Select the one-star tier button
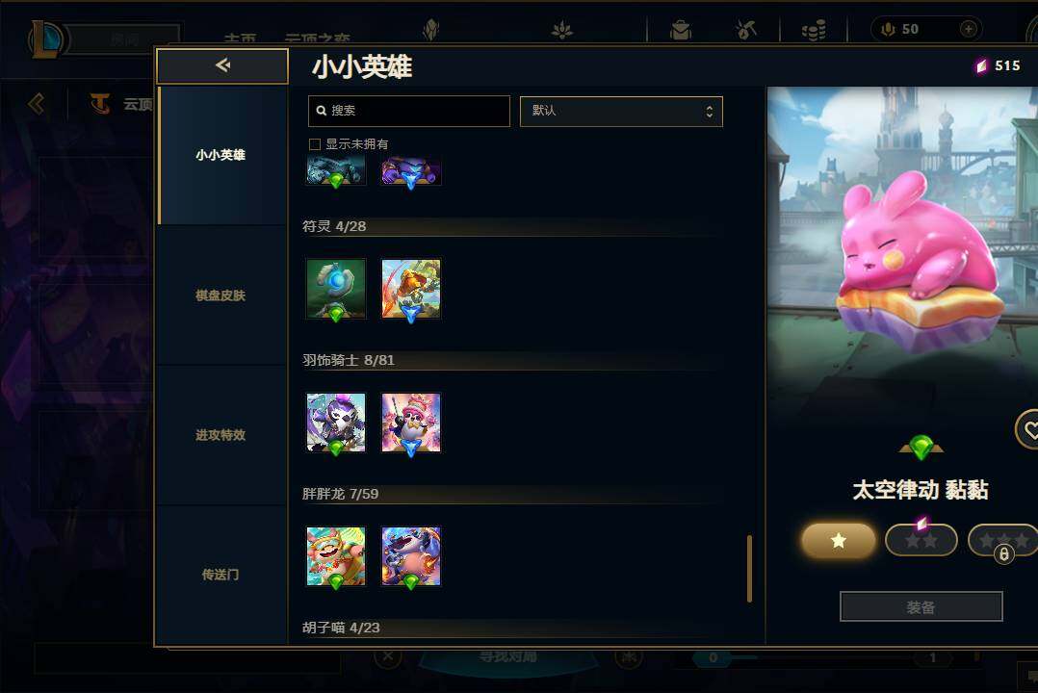 838,540
